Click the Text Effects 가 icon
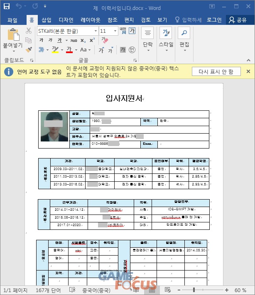 (42, 50)
